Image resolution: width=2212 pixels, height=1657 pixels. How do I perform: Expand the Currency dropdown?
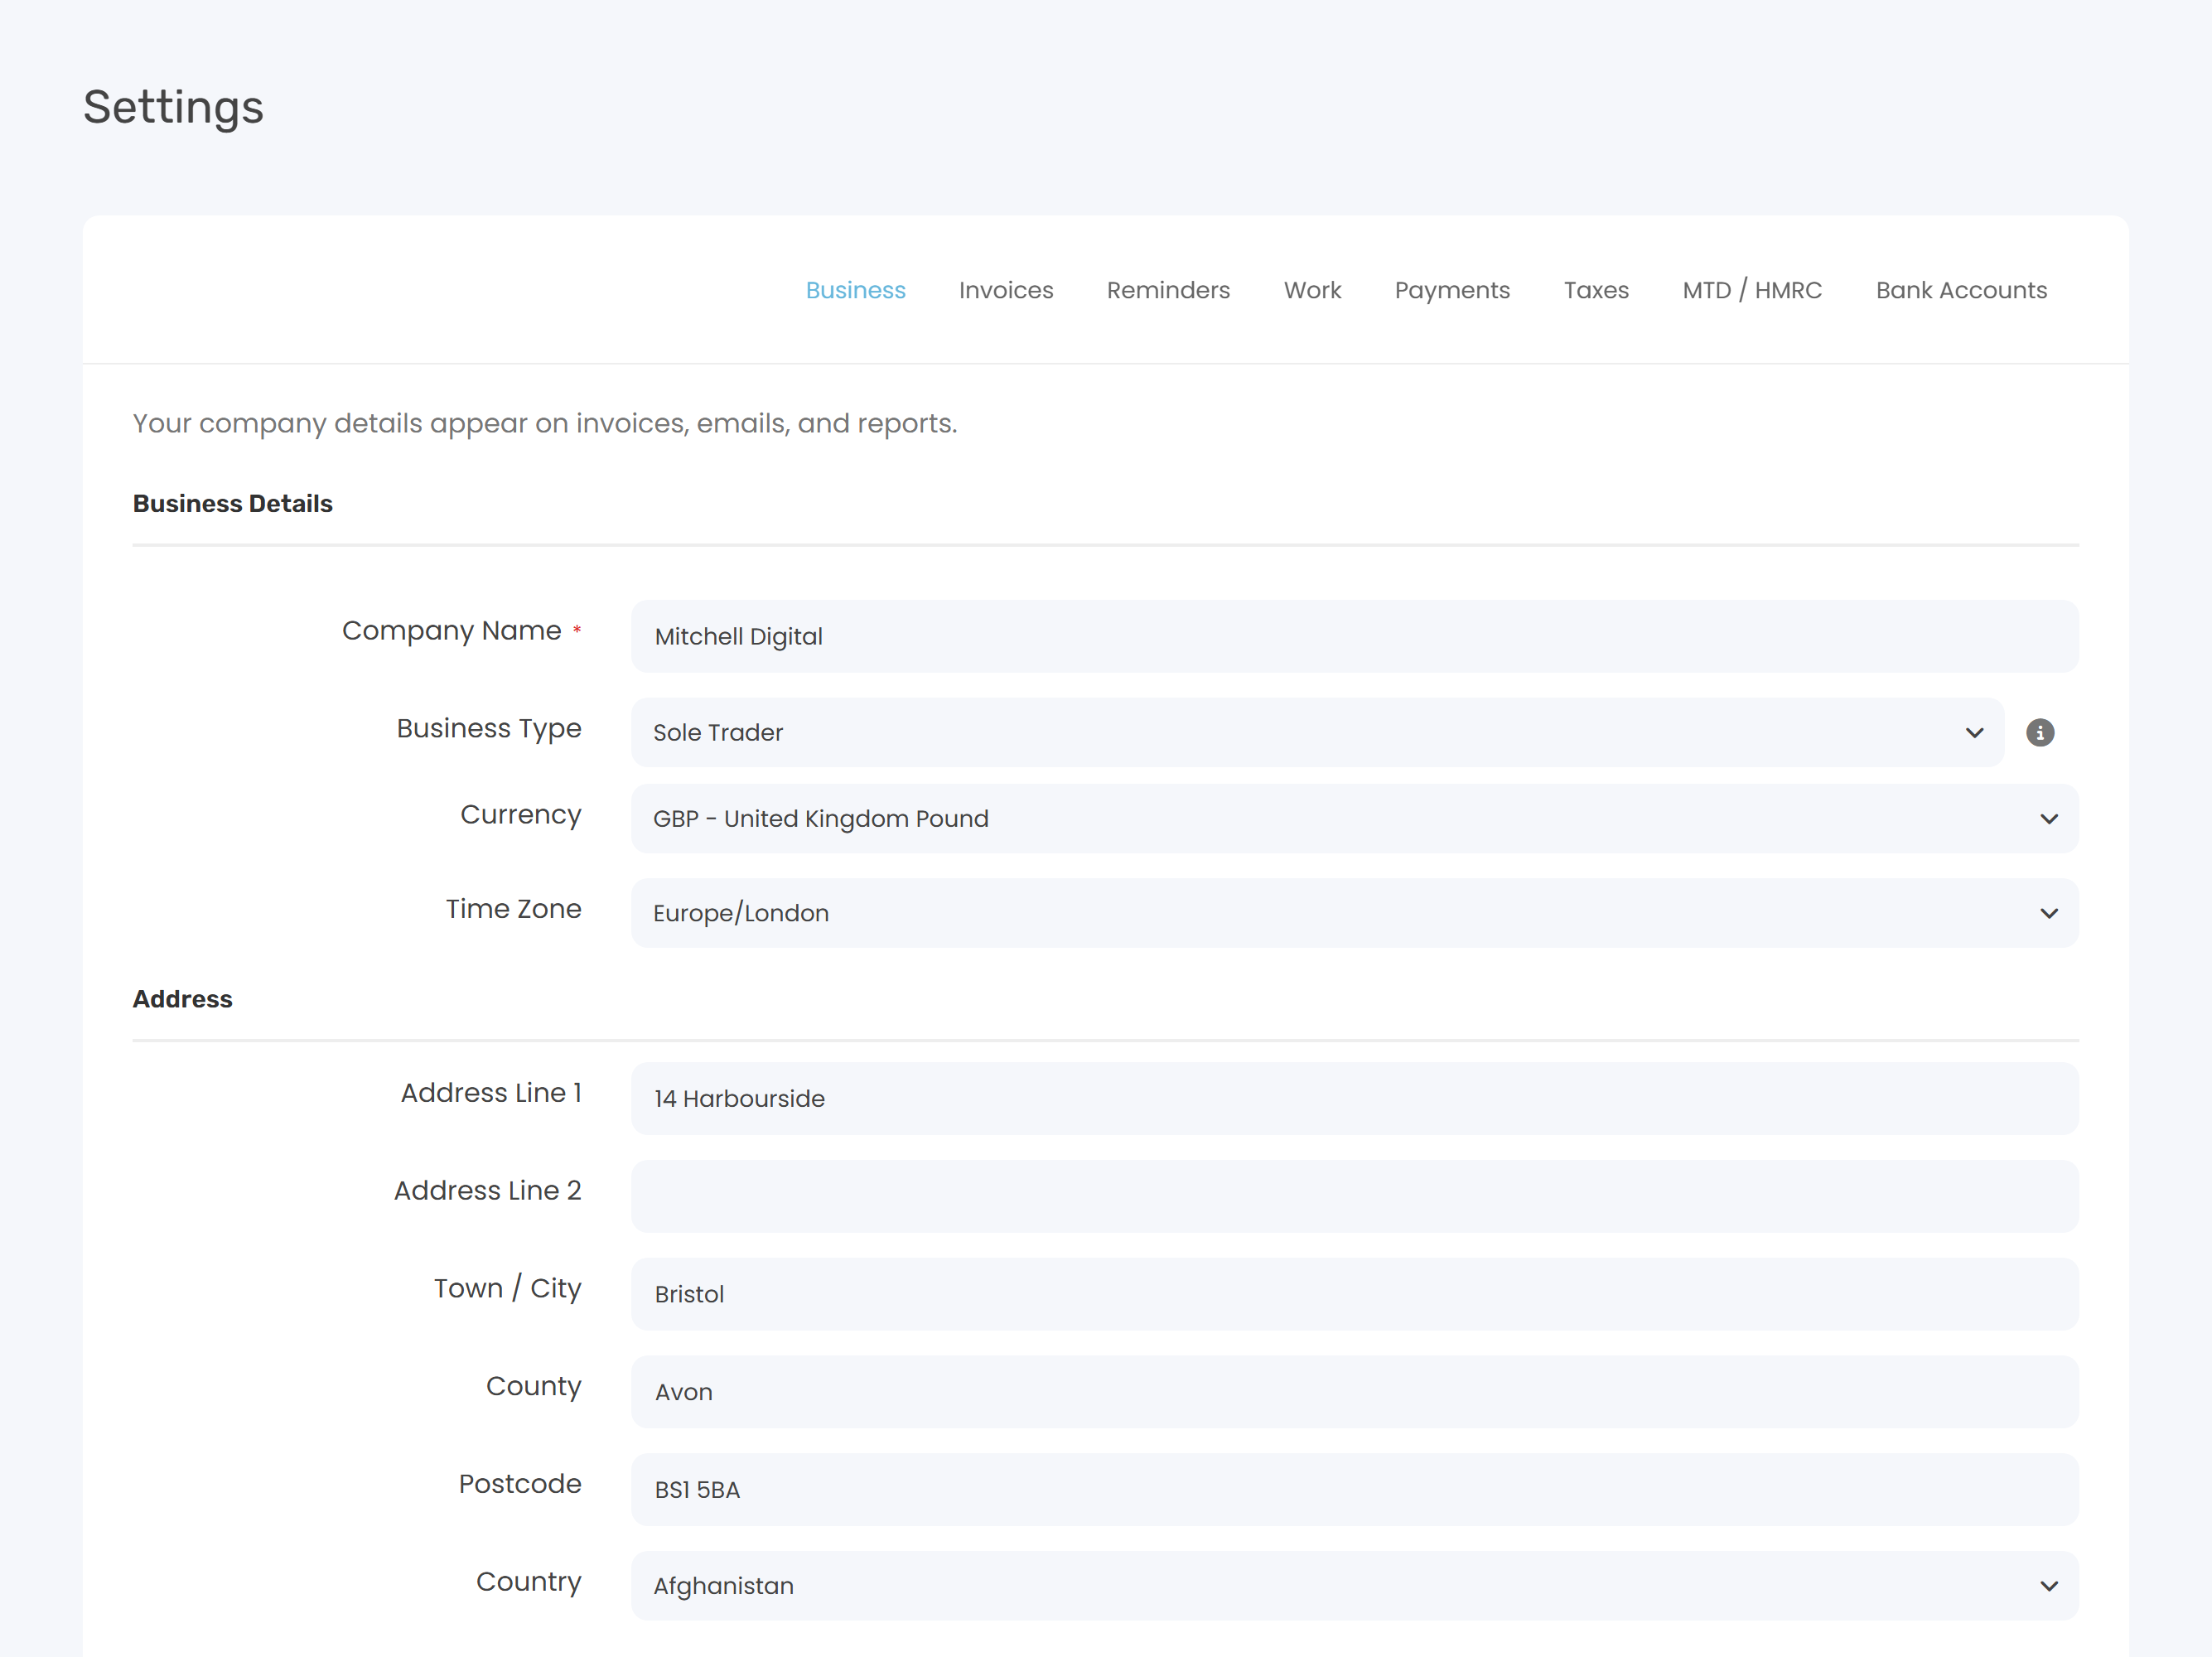pyautogui.click(x=1355, y=819)
